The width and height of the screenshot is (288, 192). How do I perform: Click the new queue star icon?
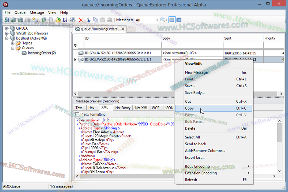[x=35, y=20]
